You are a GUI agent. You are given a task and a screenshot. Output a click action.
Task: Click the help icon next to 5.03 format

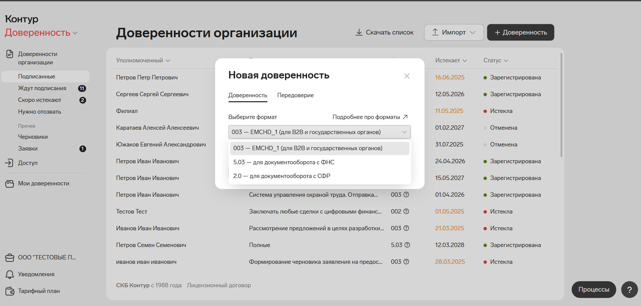[x=407, y=245]
